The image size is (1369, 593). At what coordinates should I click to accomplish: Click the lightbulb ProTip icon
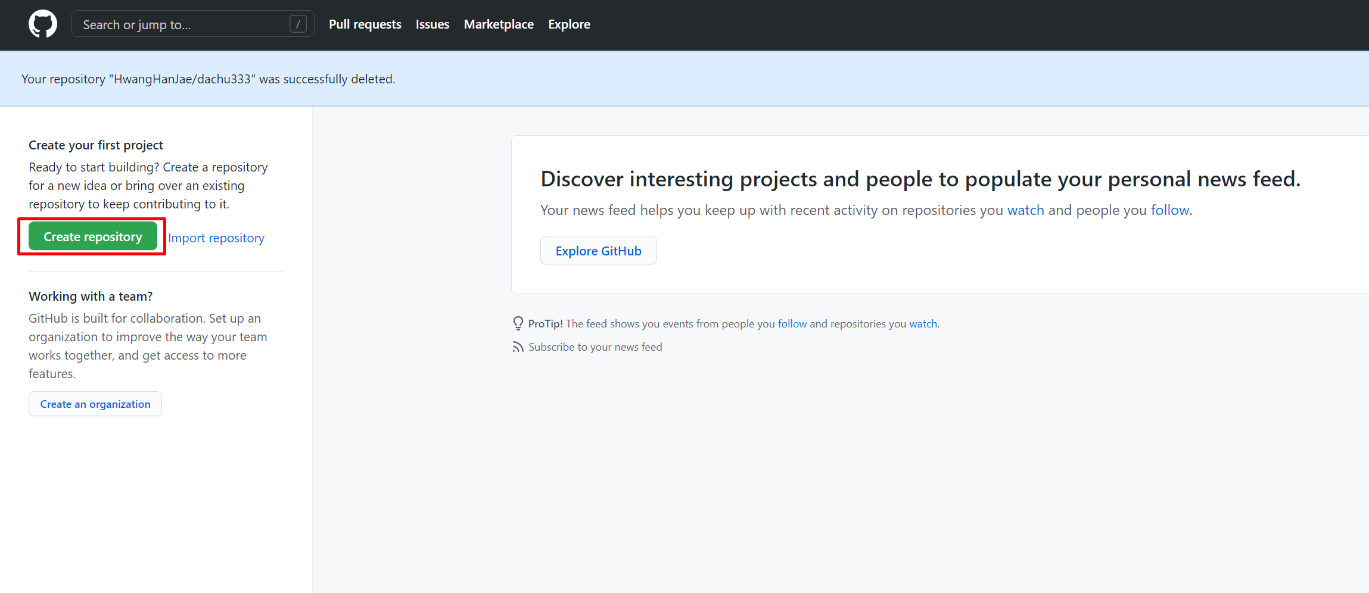[x=518, y=323]
